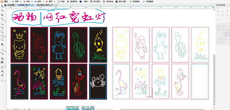Viewport: 230px width, 110px height.
Task: Click the 导出图片 export image tool
Action: click(x=95, y=1)
